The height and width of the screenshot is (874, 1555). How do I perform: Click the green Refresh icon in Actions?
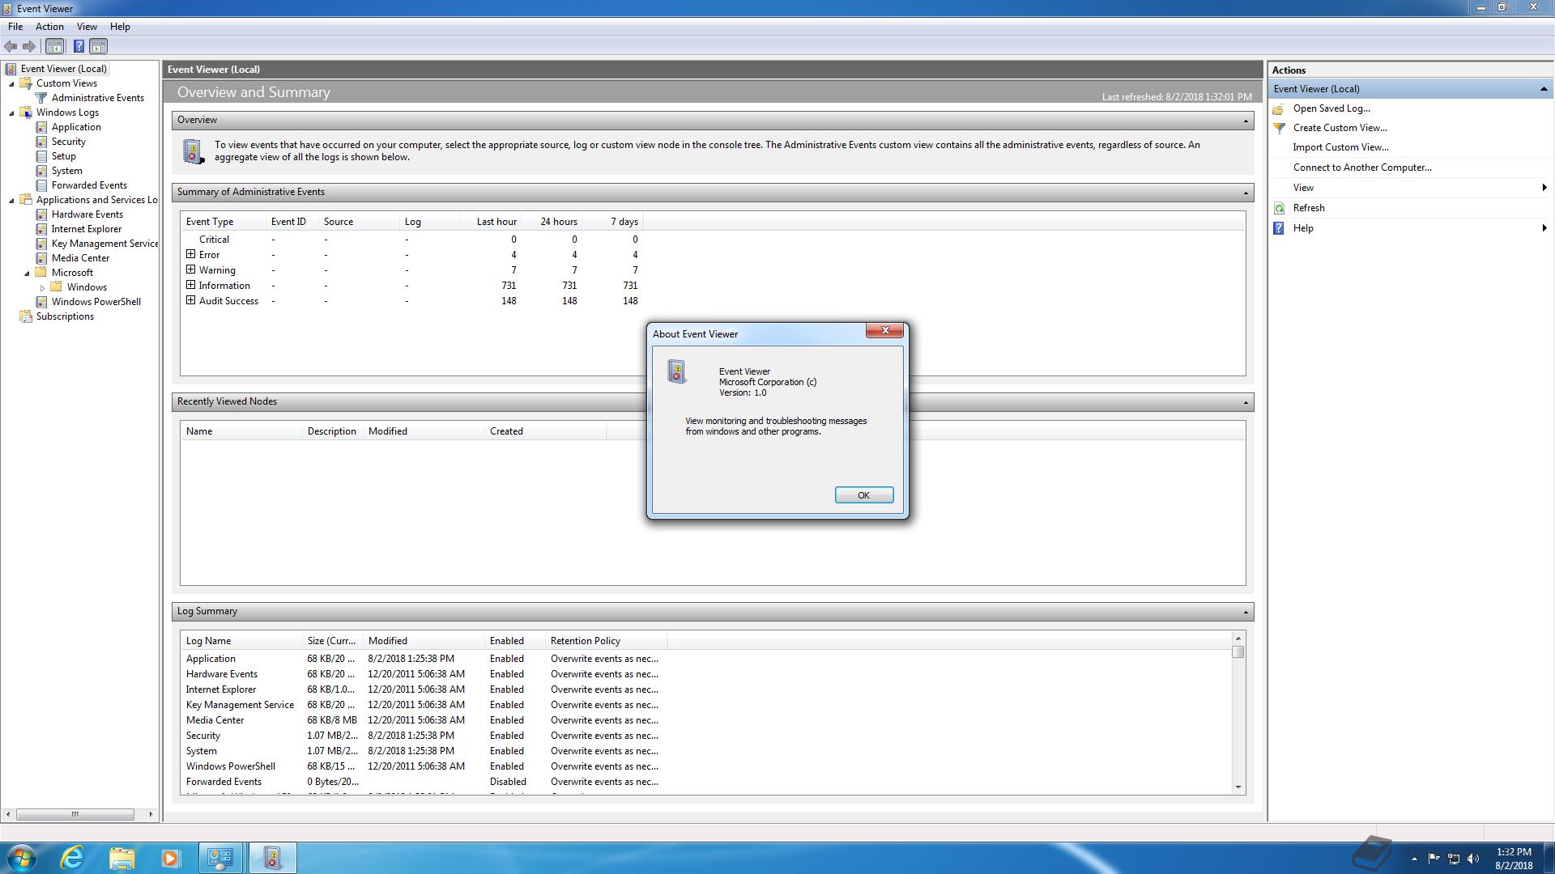point(1279,208)
